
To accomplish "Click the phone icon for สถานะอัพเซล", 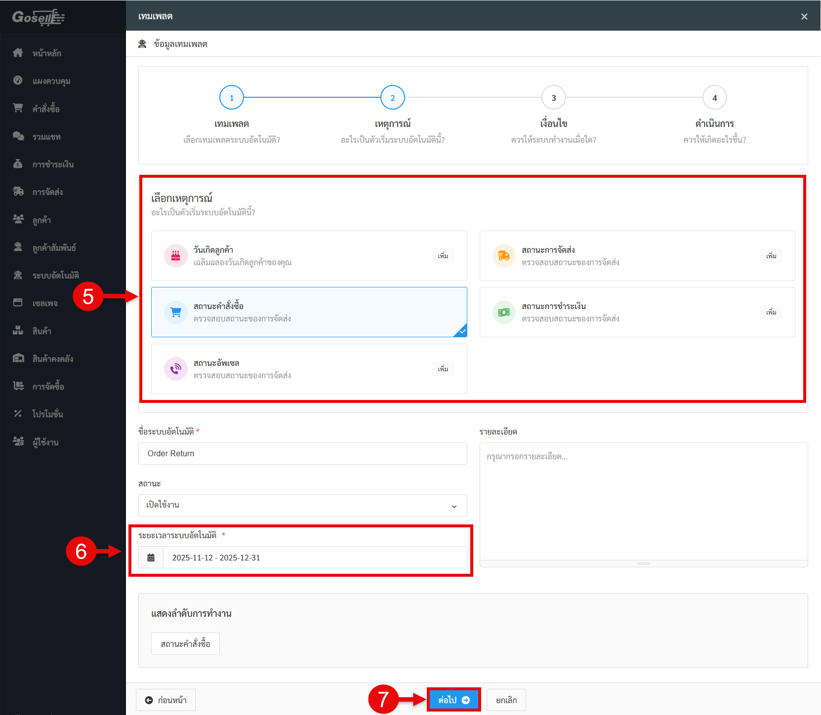I will pos(175,369).
